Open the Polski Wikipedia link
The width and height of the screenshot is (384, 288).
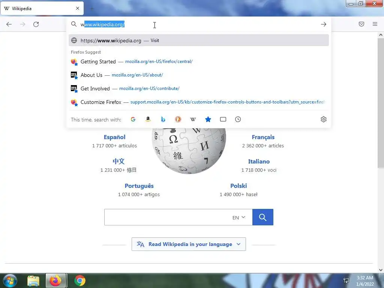pyautogui.click(x=238, y=186)
